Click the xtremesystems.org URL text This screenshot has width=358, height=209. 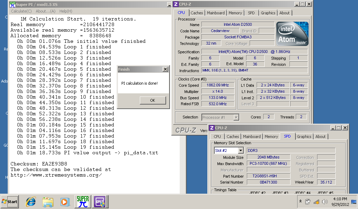tap(56, 175)
